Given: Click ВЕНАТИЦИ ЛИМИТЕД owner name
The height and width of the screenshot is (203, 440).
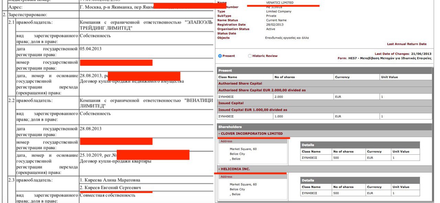Looking at the screenshot, I should [x=146, y=103].
